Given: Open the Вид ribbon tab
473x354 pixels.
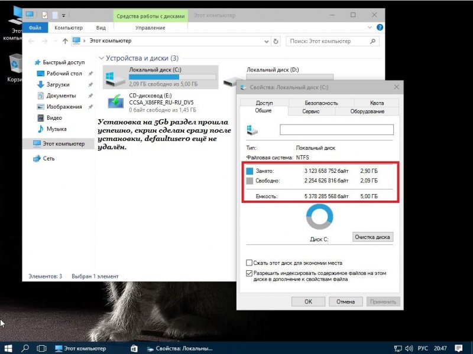Looking at the screenshot, I should pyautogui.click(x=101, y=27).
